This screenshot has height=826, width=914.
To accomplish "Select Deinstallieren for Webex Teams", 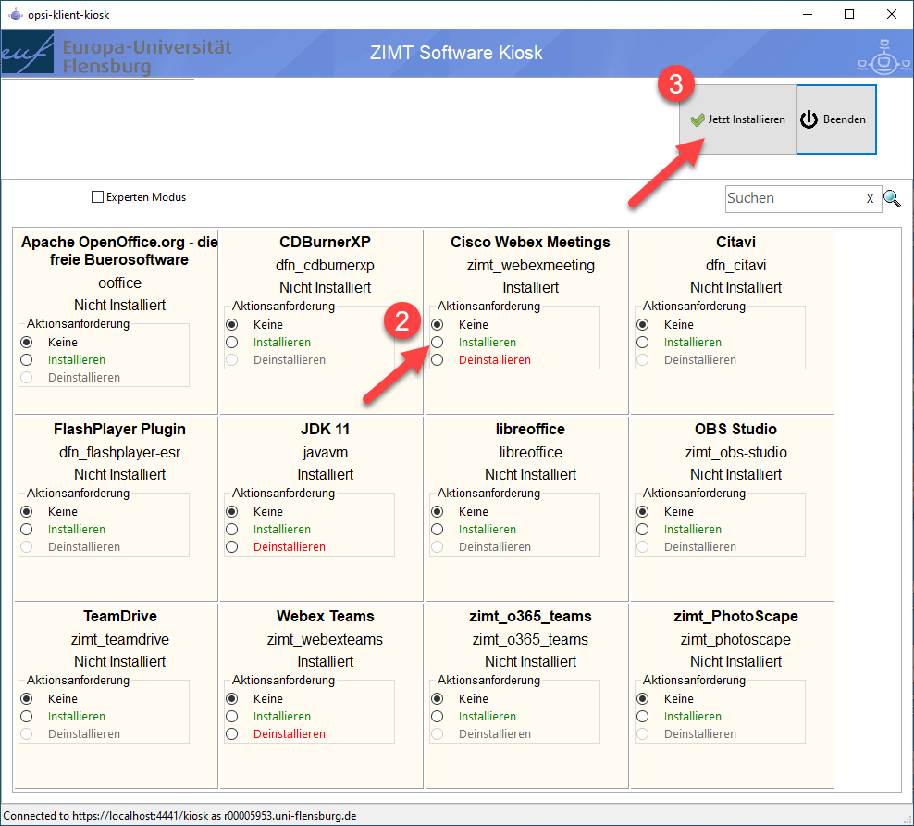I will coord(232,734).
